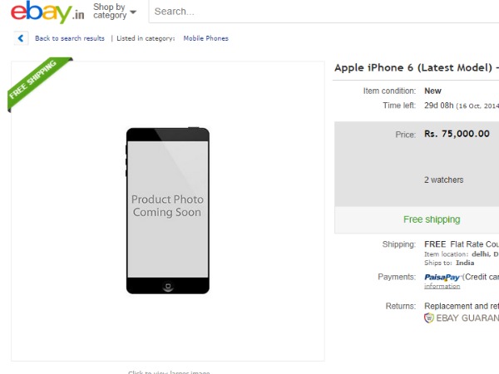The height and width of the screenshot is (374, 499).
Task: Focus the Search input field
Action: tap(324, 12)
